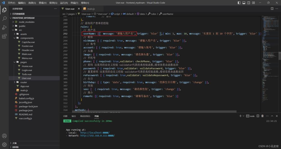Open the 终端(T) menu
Image resolution: width=281 pixels, height=149 pixels.
point(74,3)
